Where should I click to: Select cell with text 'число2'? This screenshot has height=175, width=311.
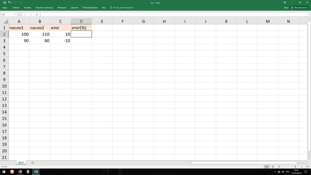[x=40, y=28]
